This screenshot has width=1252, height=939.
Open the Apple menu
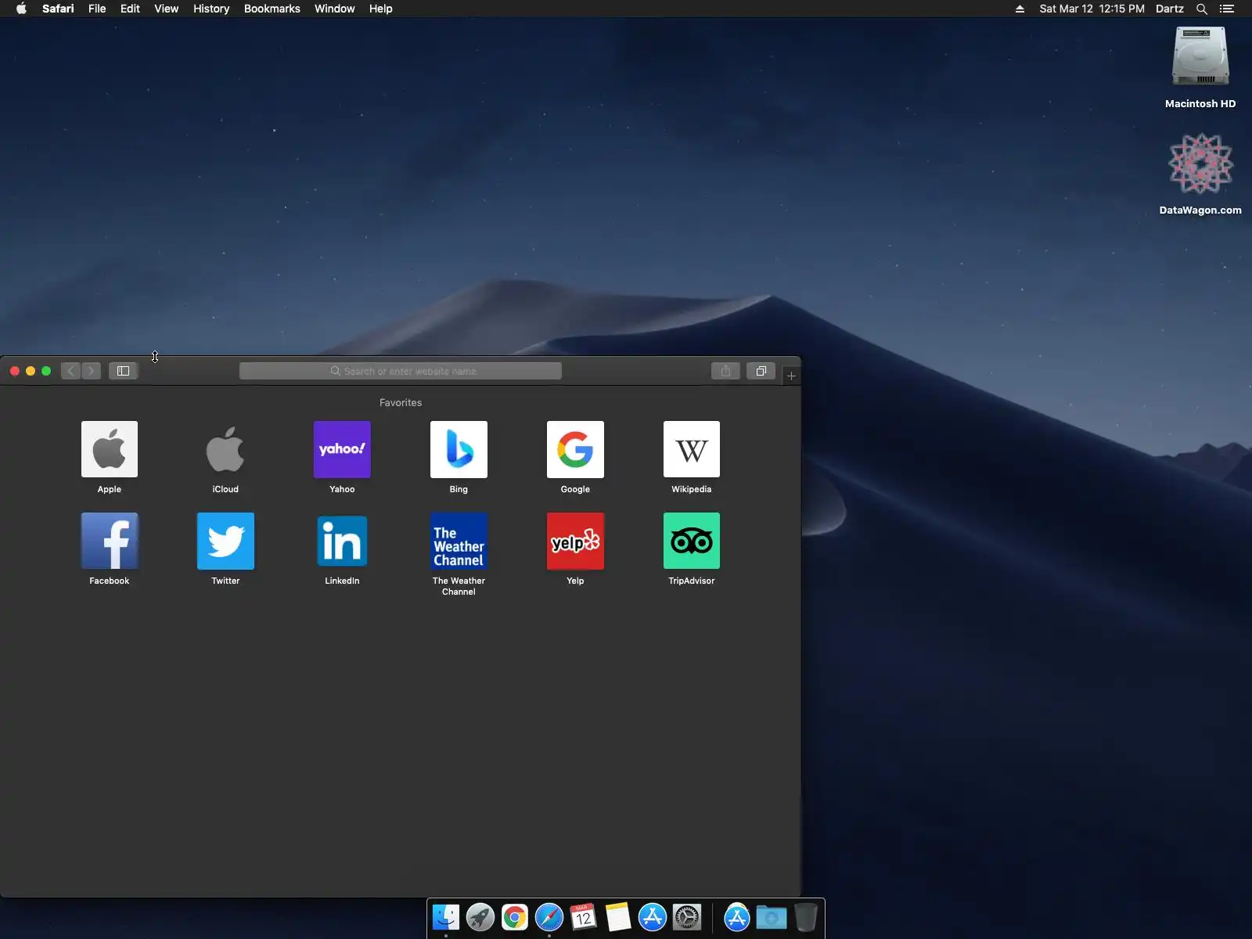[21, 9]
